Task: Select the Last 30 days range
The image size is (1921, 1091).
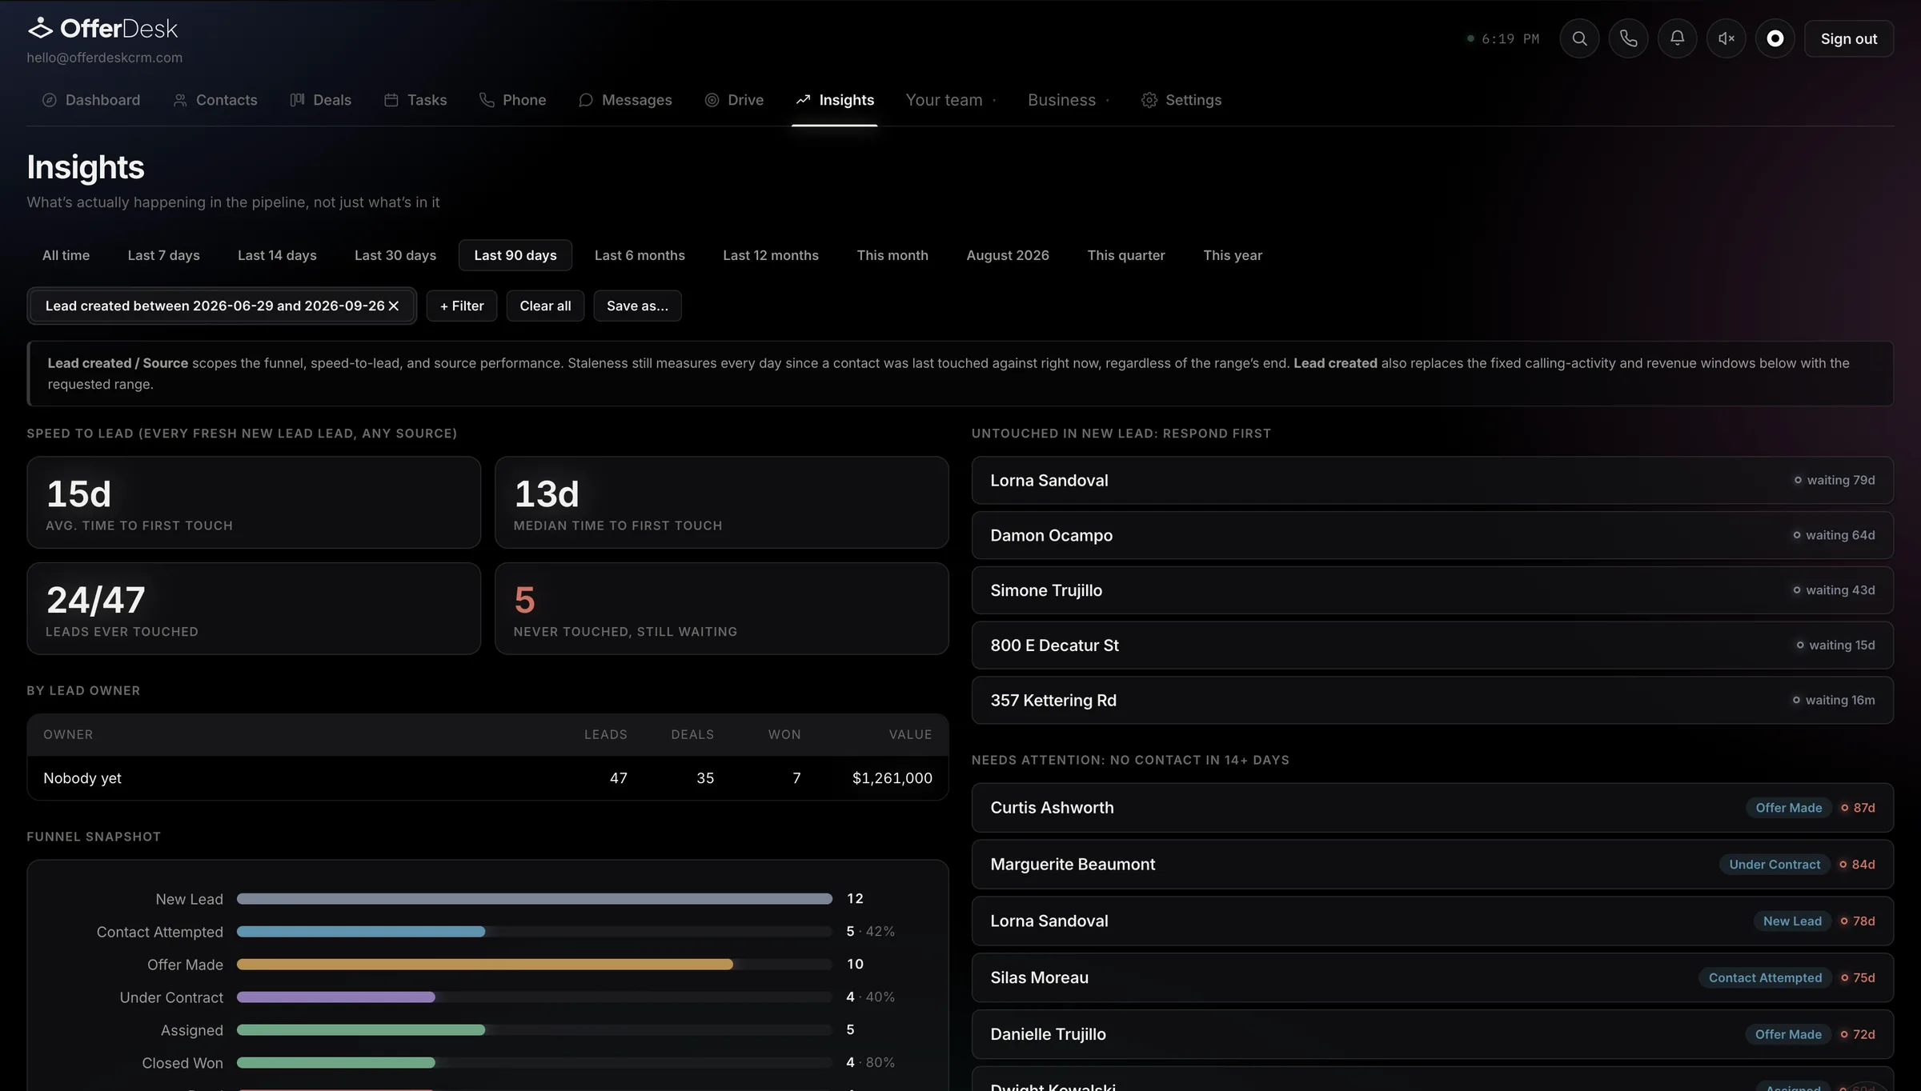Action: [x=395, y=255]
